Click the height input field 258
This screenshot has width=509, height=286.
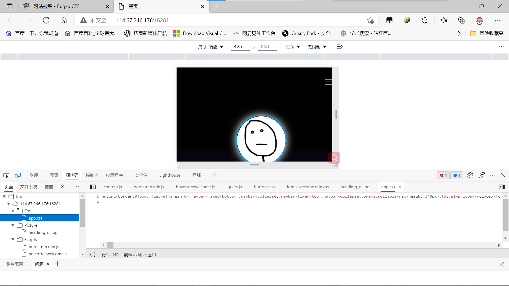tap(267, 47)
